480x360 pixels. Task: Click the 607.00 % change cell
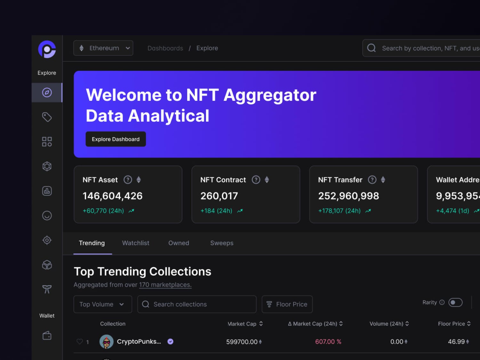(x=328, y=342)
